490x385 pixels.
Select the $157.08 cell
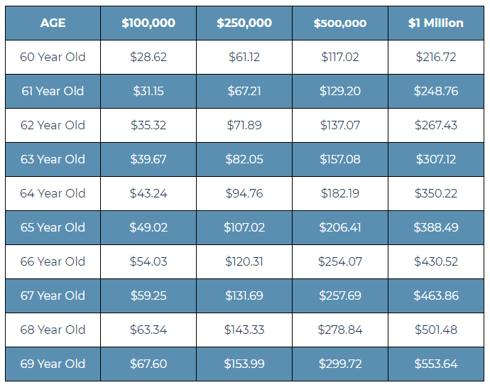[x=340, y=159]
